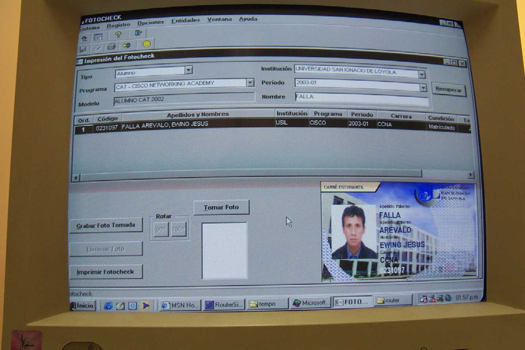Click the Imprimir Fotocheck button
This screenshot has width=525, height=350.
coord(106,272)
